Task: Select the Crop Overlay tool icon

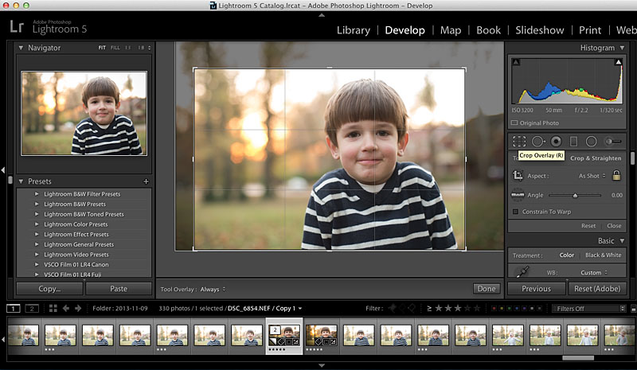Action: 519,142
